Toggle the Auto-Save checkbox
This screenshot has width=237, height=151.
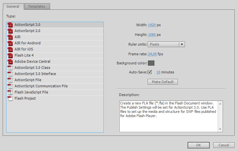[x=150, y=72]
